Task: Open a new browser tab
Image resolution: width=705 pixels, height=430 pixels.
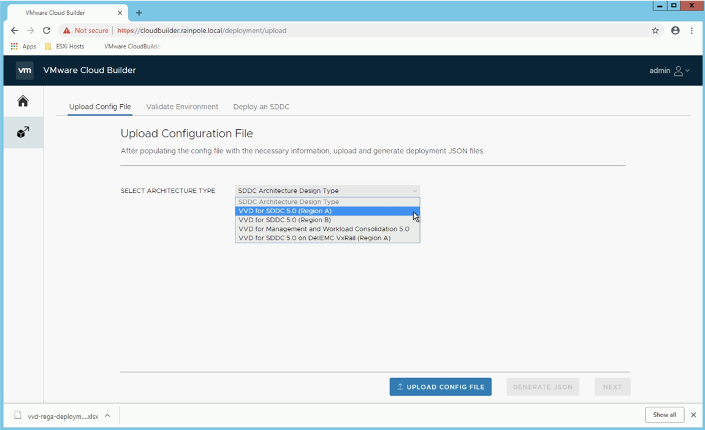Action: click(x=139, y=13)
